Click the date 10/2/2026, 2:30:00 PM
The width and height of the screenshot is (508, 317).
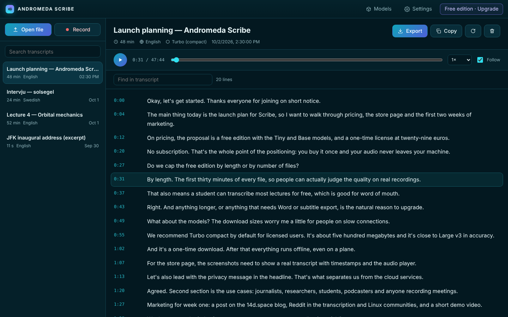(x=236, y=42)
